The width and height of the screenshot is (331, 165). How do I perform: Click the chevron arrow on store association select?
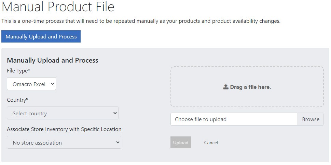[x=118, y=142]
